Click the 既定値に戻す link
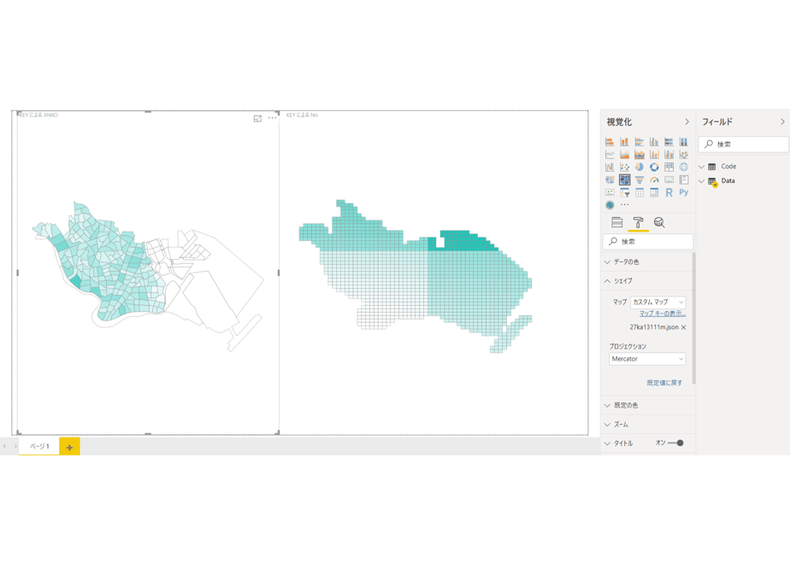 click(x=664, y=383)
